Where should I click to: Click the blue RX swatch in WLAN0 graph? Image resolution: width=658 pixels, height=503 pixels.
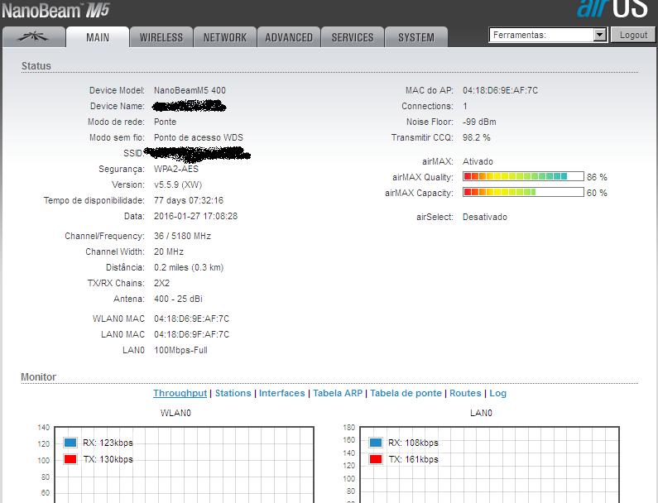pyautogui.click(x=70, y=442)
